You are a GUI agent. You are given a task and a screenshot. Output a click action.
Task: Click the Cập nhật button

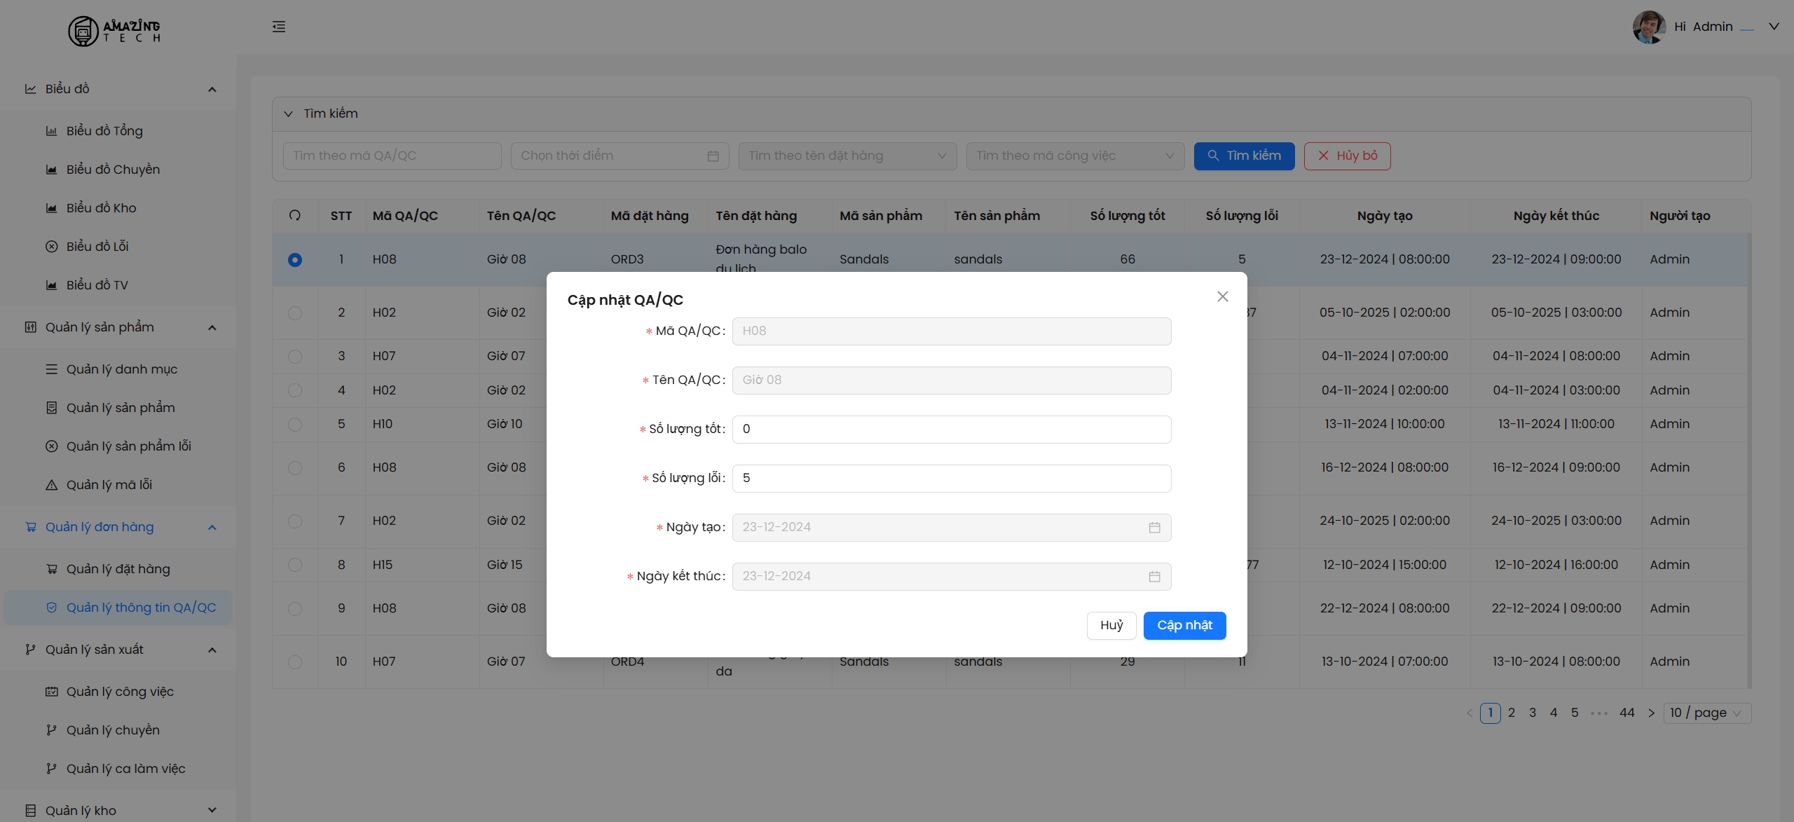pos(1184,626)
